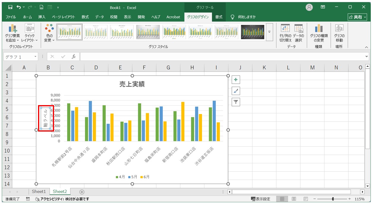Image resolution: width=372 pixels, height=204 pixels.
Task: Open the Quick Layout (クイックレイアウト) gallery
Action: pyautogui.click(x=29, y=33)
